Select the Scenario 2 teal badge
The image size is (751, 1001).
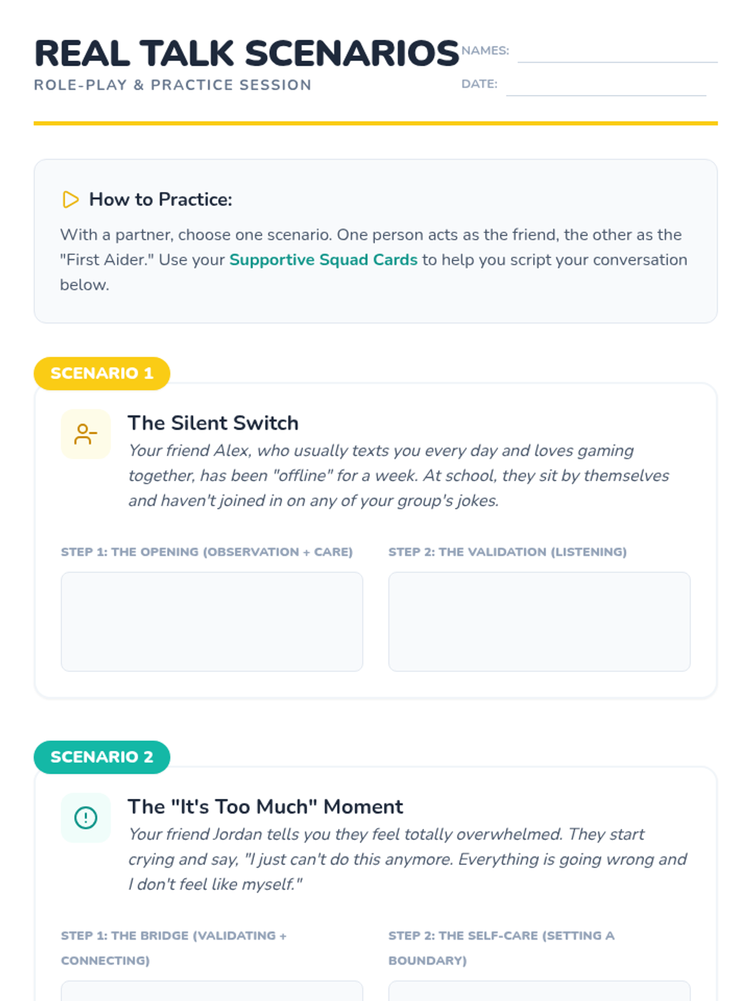(102, 757)
